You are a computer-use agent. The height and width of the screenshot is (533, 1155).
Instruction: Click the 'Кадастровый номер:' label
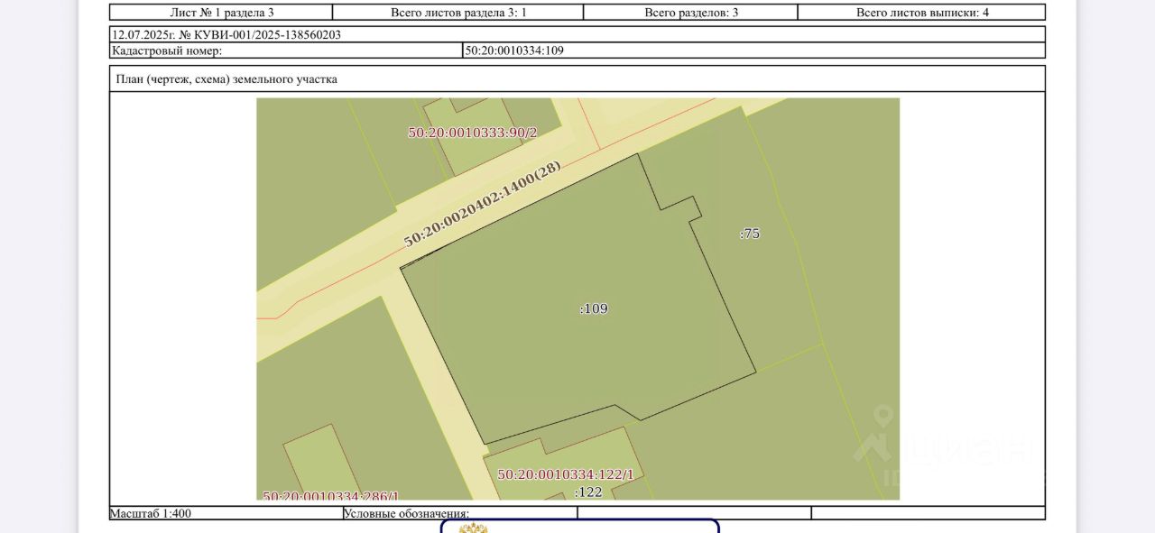[x=166, y=51]
